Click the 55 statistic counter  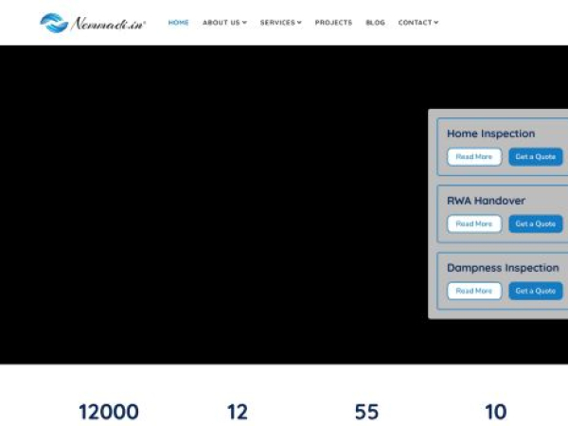point(366,412)
